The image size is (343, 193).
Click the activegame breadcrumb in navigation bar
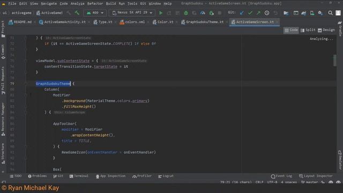[21, 13]
